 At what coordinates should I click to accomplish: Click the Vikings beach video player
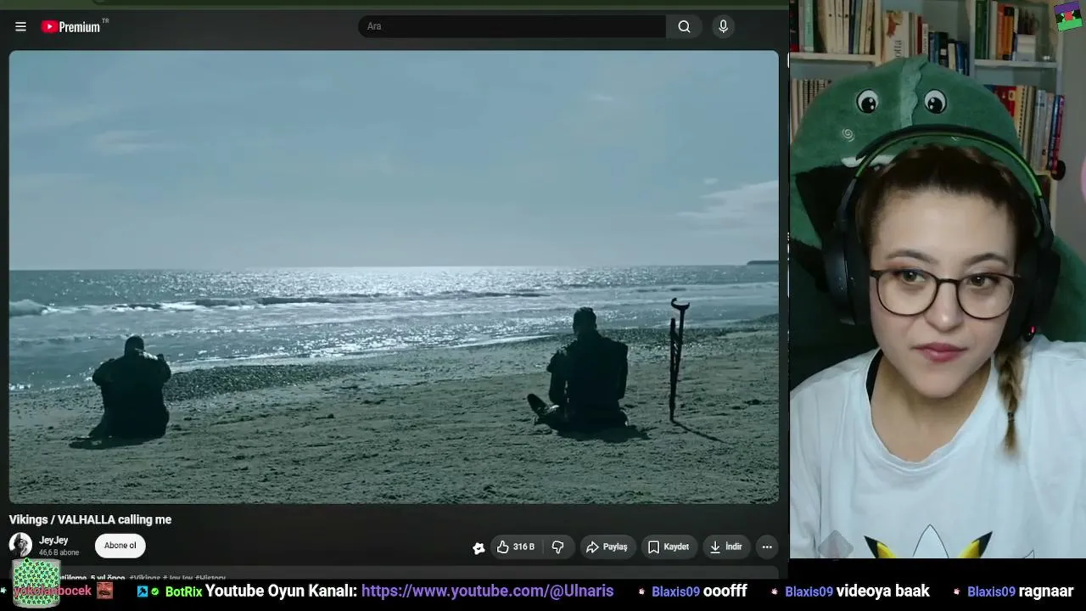pyautogui.click(x=394, y=277)
